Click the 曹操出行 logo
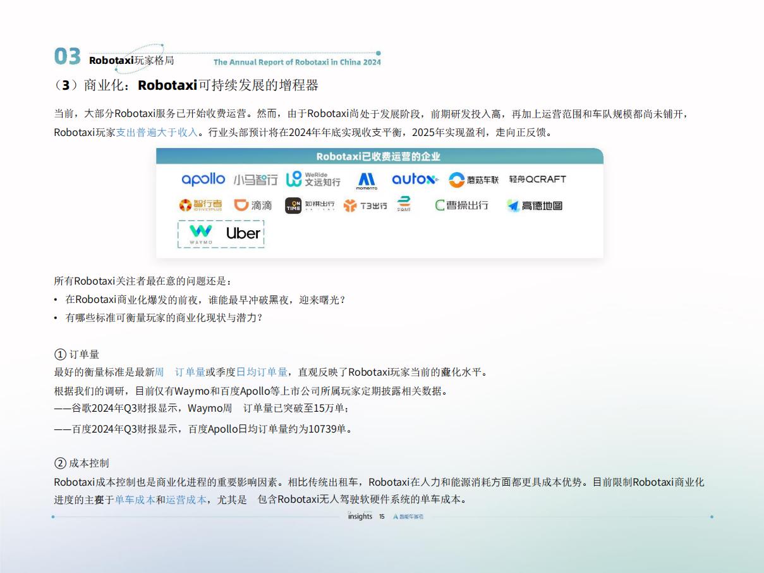Viewport: 764px width, 573px height. coord(461,206)
